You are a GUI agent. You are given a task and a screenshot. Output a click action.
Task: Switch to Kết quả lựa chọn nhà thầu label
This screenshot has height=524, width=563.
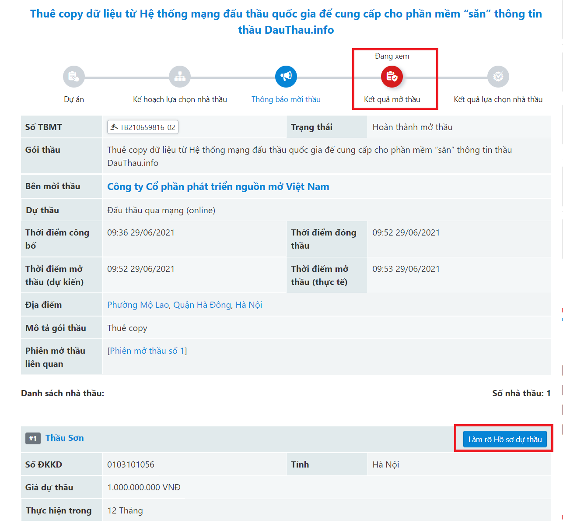click(498, 99)
